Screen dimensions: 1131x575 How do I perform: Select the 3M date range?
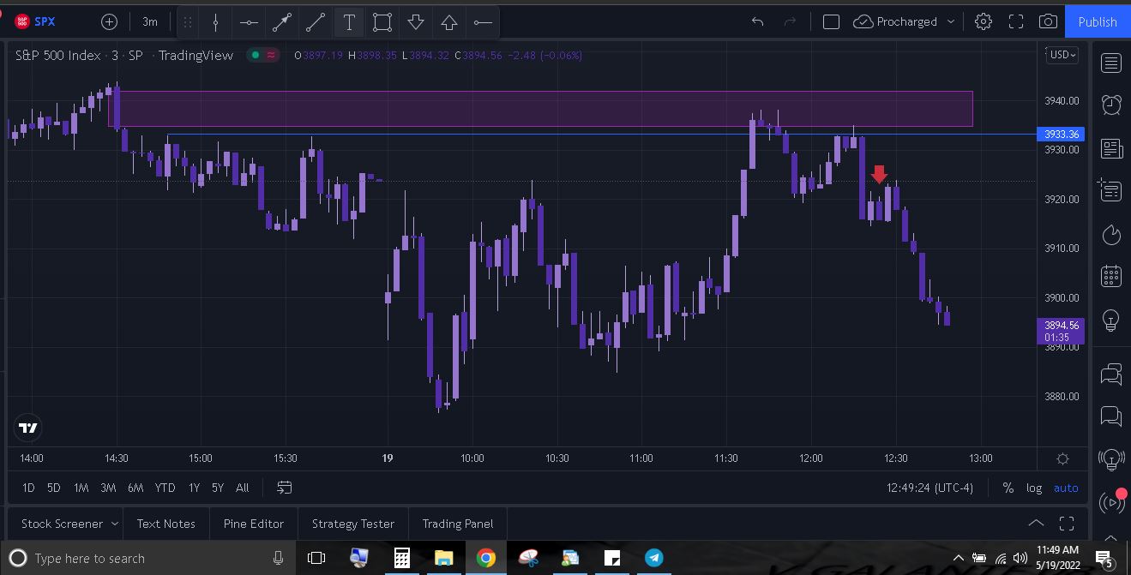tap(108, 488)
